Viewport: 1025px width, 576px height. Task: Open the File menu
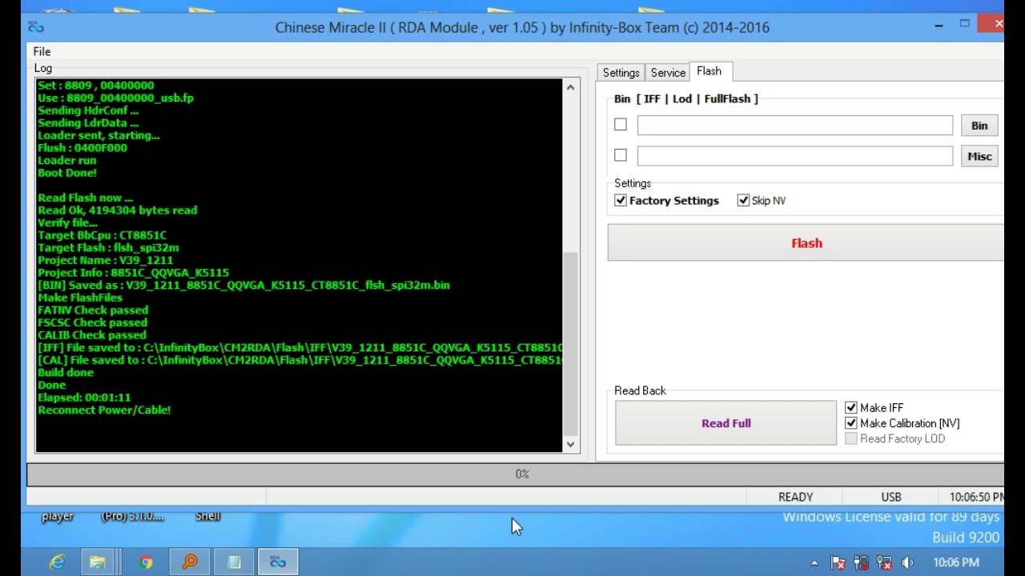coord(42,51)
